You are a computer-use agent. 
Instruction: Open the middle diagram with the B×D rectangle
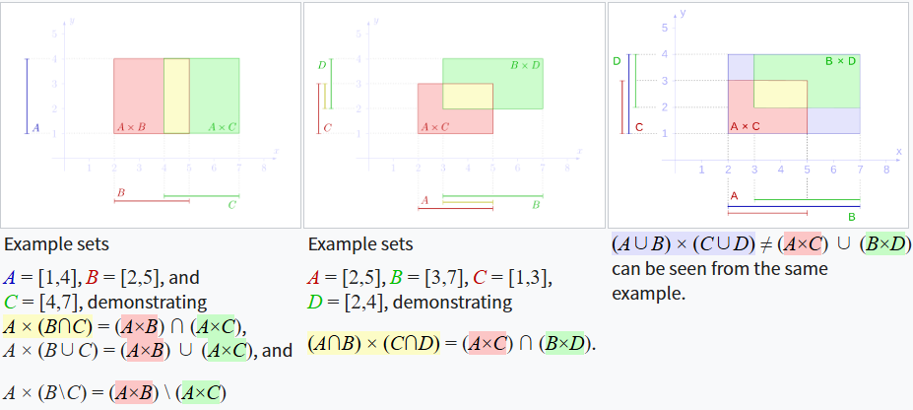[x=454, y=115]
